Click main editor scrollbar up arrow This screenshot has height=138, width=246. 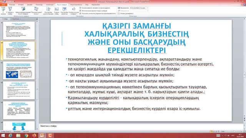(x=244, y=19)
